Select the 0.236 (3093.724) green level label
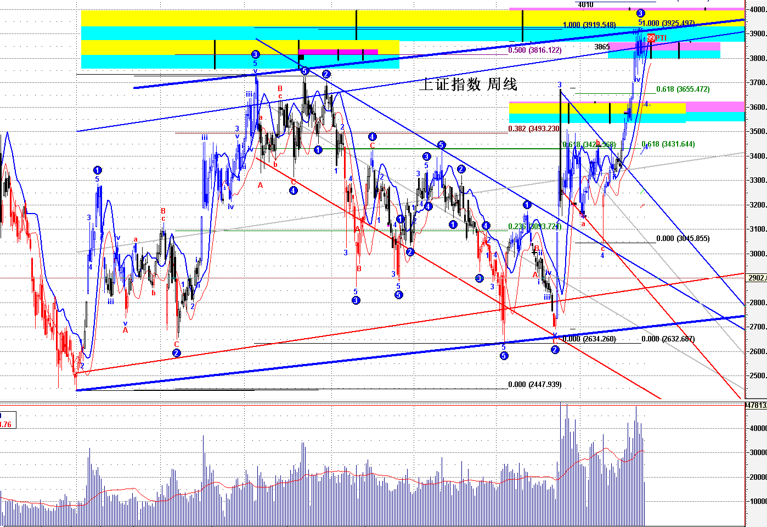Image resolution: width=767 pixels, height=527 pixels. pos(534,226)
